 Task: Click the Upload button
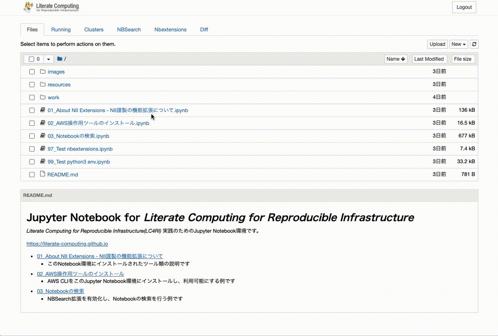point(437,44)
